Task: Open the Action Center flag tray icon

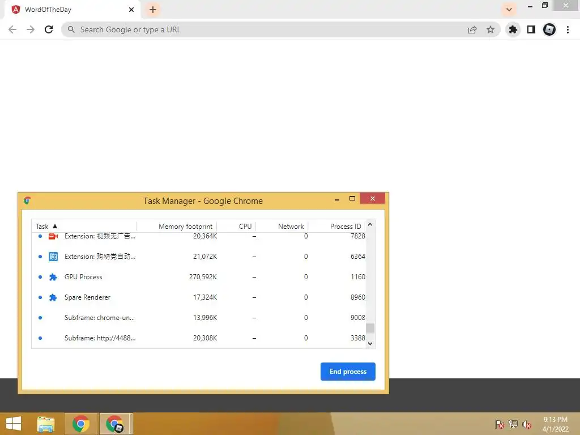Action: point(500,424)
